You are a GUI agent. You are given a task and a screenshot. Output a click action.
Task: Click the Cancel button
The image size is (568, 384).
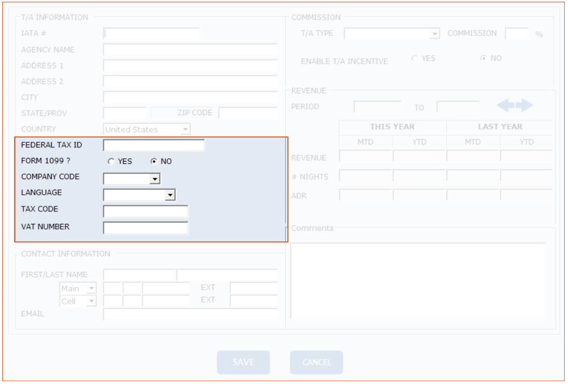pos(317,363)
